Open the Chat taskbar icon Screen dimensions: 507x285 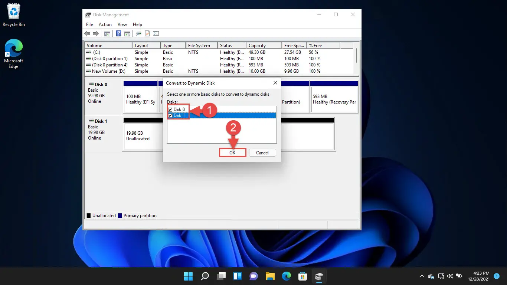[x=254, y=276]
